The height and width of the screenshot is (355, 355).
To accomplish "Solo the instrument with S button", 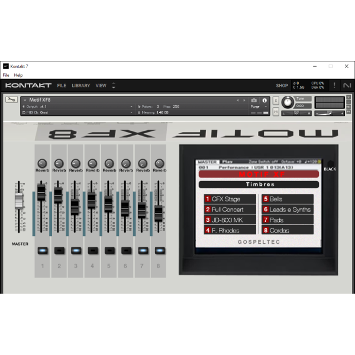I will (276, 101).
